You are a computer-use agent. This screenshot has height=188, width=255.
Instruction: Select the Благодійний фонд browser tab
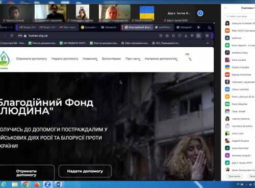138,27
